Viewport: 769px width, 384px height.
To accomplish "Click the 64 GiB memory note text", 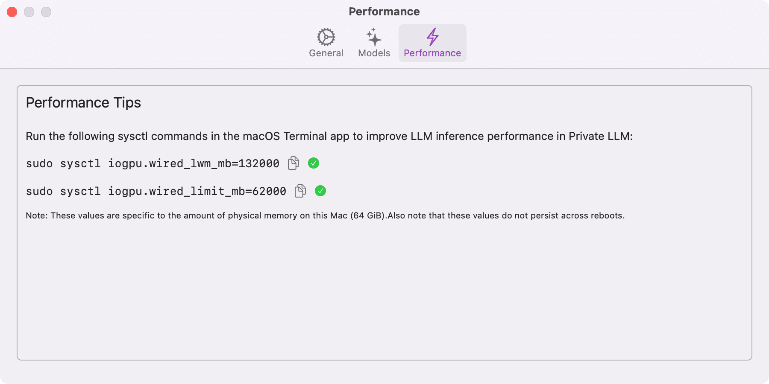I will [325, 215].
